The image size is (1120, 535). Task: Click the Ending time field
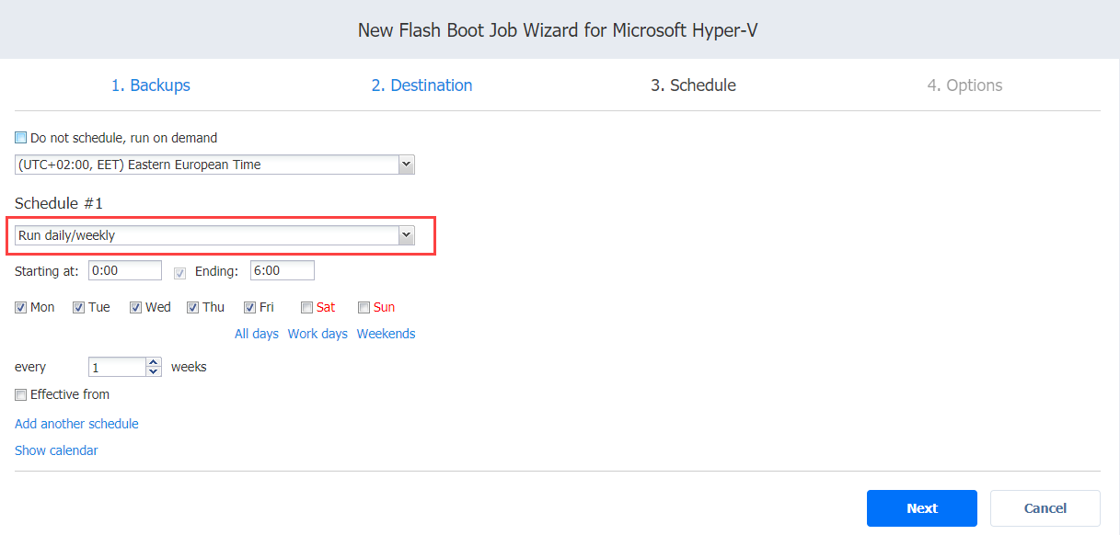[x=282, y=270]
